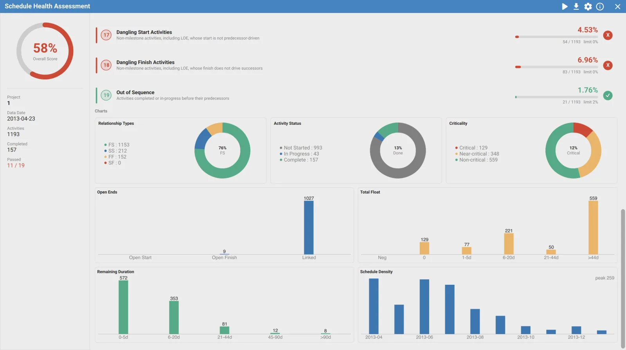626x350 pixels.
Task: Click the 1-5d Total Float bar 77
Action: tap(466, 251)
